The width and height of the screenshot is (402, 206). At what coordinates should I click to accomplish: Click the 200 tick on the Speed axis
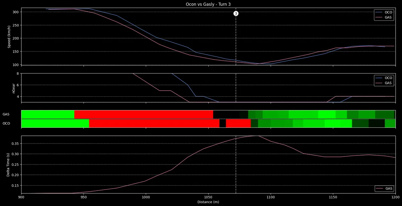(x=15, y=38)
